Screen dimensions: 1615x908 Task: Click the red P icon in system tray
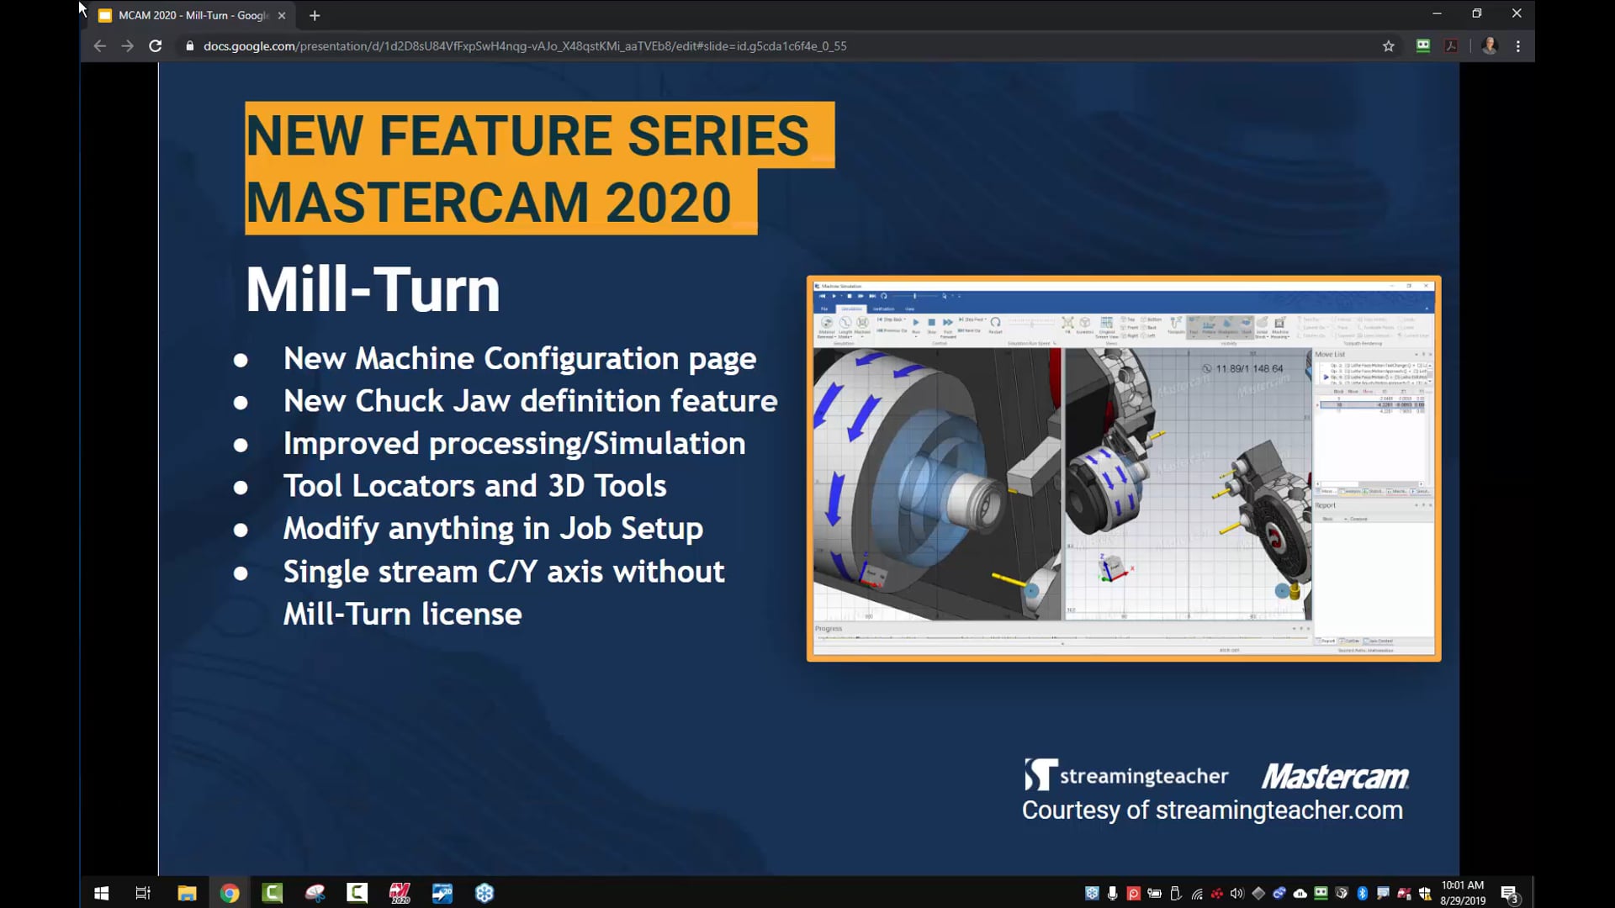click(1134, 894)
